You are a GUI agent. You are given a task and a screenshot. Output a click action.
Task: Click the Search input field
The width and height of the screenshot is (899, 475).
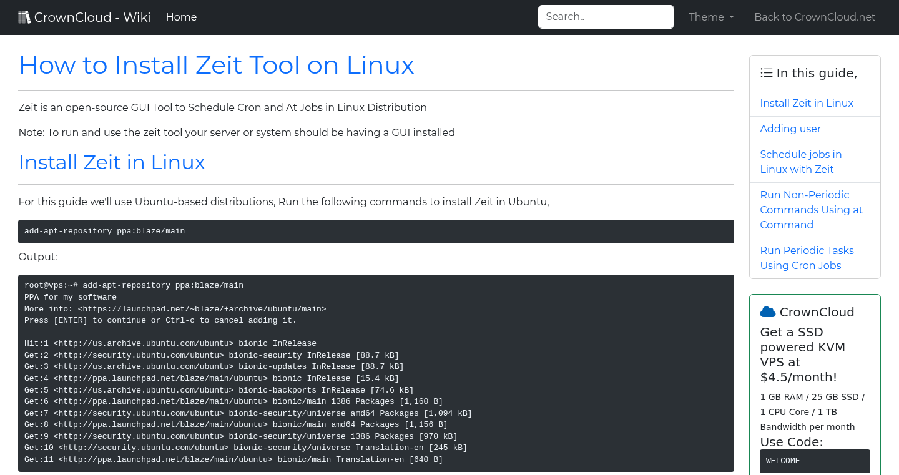coord(606,16)
